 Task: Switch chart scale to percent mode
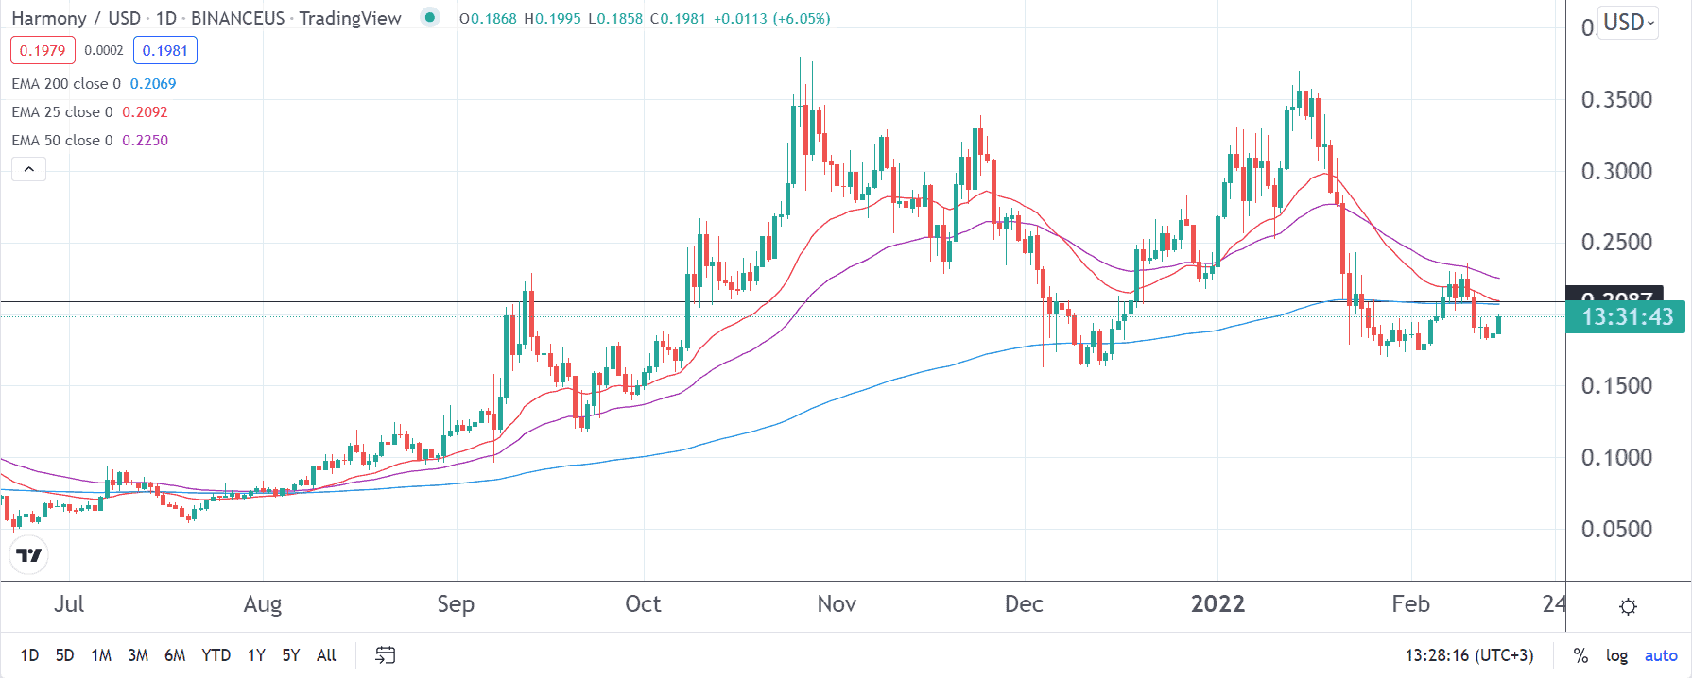click(x=1581, y=654)
